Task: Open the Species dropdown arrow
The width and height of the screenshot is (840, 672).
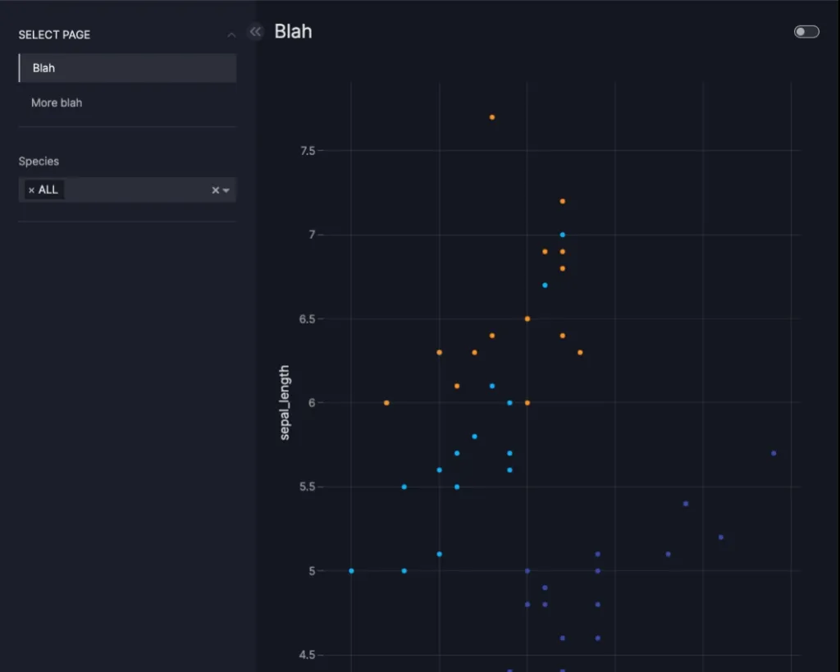Action: pos(226,190)
